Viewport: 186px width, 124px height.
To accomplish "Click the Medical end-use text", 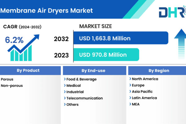I will 73,86.
